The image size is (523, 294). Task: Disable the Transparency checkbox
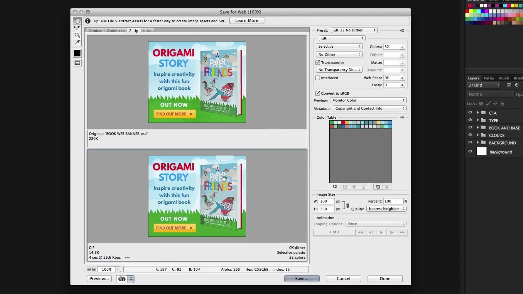click(x=318, y=63)
